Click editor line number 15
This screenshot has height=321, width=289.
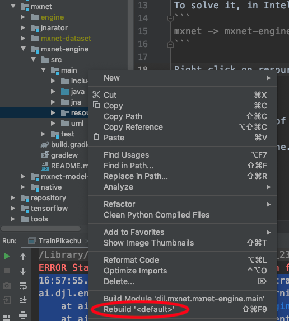pyautogui.click(x=143, y=31)
